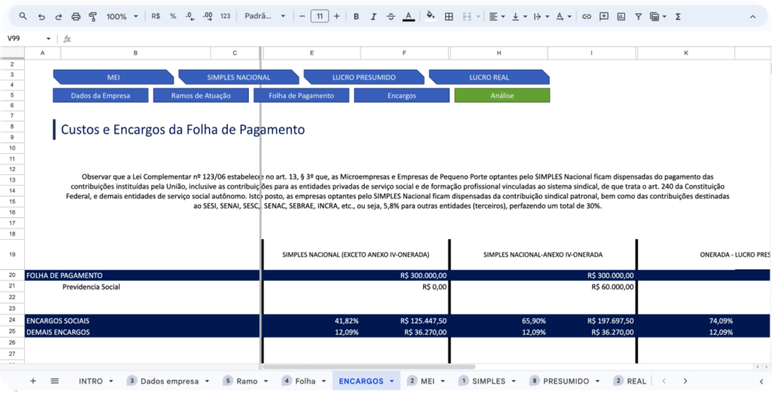The width and height of the screenshot is (772, 393).
Task: Open Dados da Empresa button
Action: [x=100, y=96]
